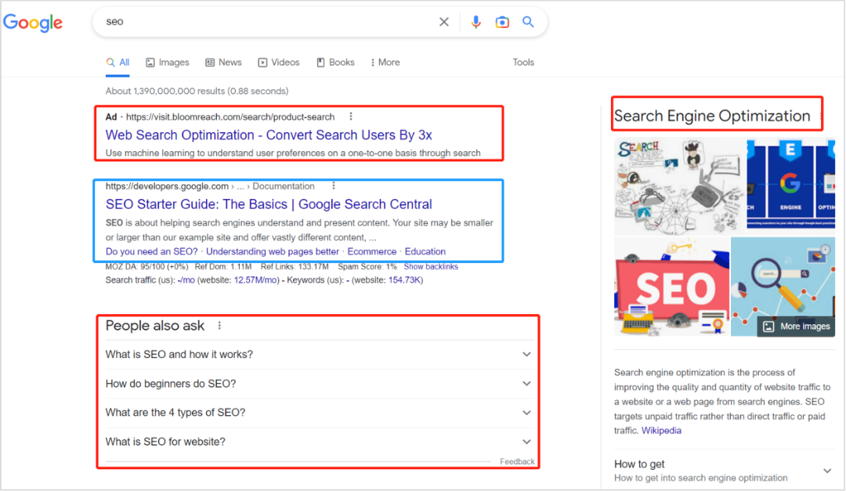Expand "What are the 4 types of SEO?"
Viewport: 846px width, 491px height.
pos(526,413)
